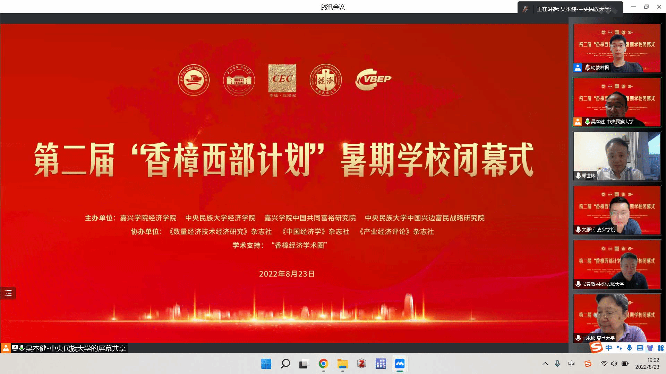Open the shared-screen sidebar list icon
The height and width of the screenshot is (374, 666).
pos(8,293)
